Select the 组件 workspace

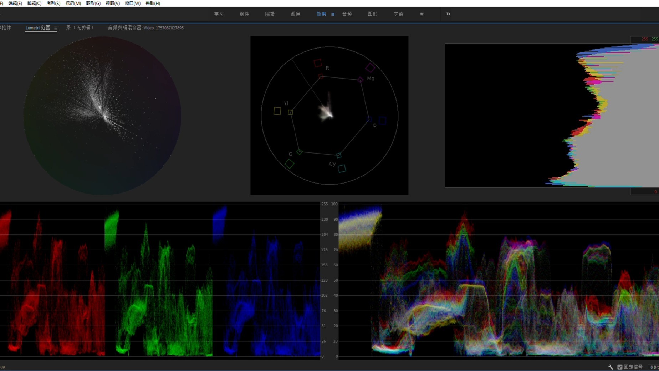pos(244,14)
